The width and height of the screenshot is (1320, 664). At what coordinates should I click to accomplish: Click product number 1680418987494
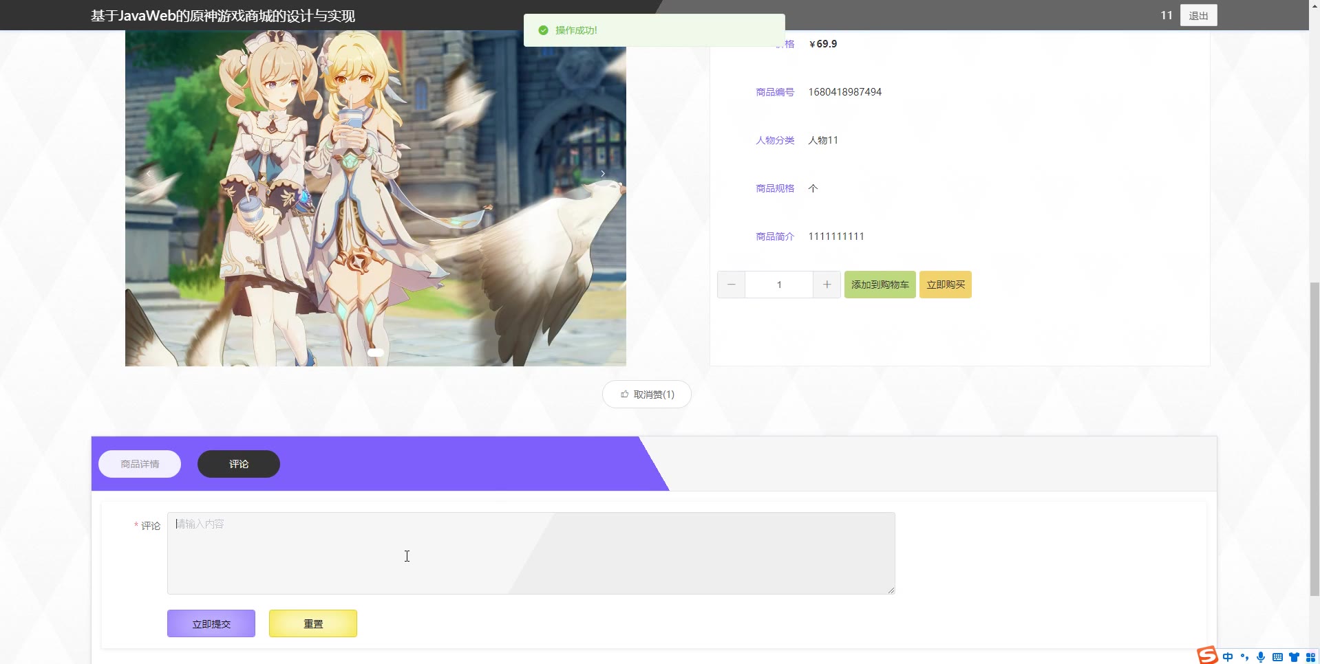pos(845,92)
